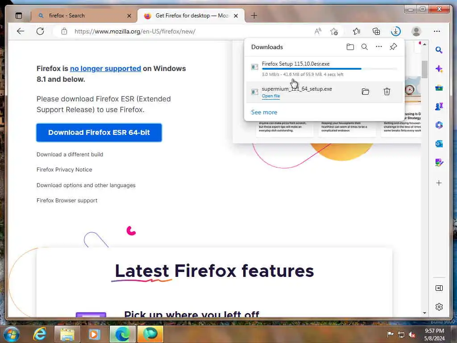Open Action Center flag in tray
Screen dimensions: 457x343
pos(390,334)
